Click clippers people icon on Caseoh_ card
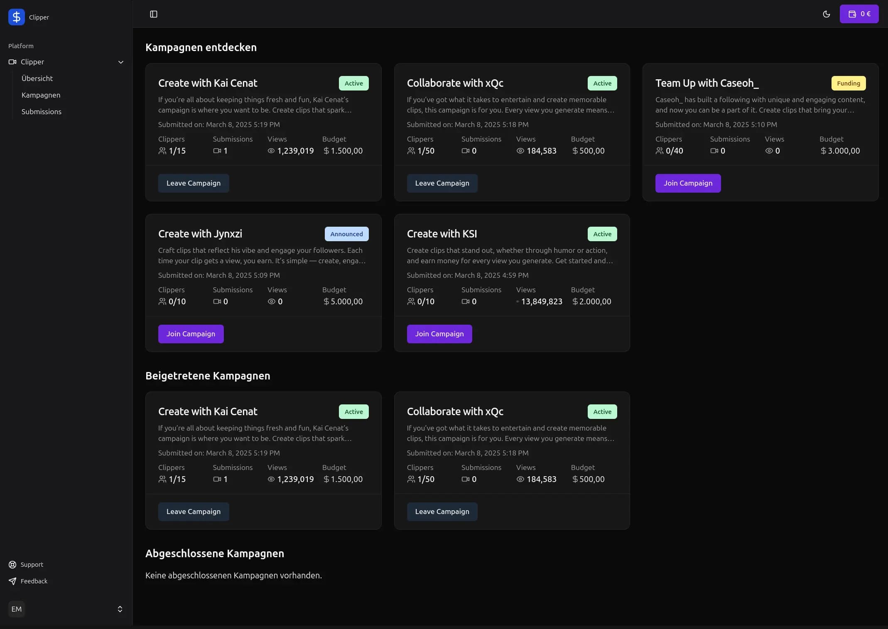 click(659, 151)
